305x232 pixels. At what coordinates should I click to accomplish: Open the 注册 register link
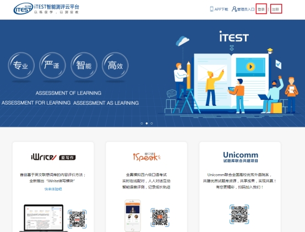(x=276, y=9)
